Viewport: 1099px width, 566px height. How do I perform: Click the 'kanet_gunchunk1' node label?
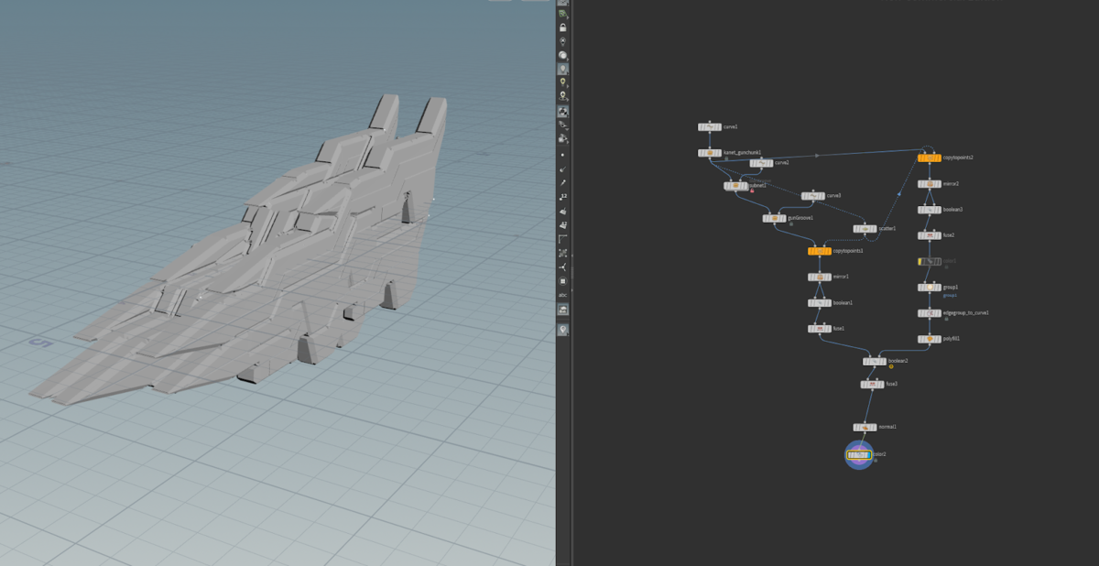click(743, 152)
